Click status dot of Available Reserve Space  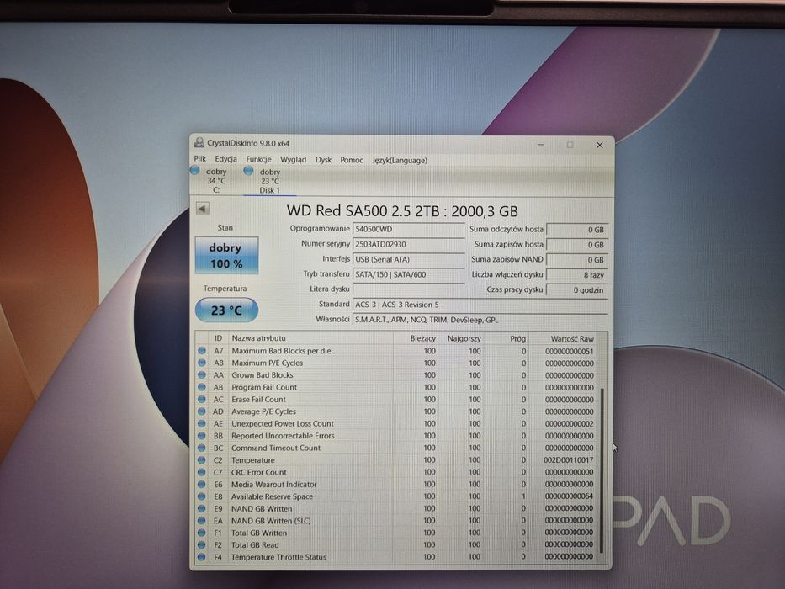[202, 496]
